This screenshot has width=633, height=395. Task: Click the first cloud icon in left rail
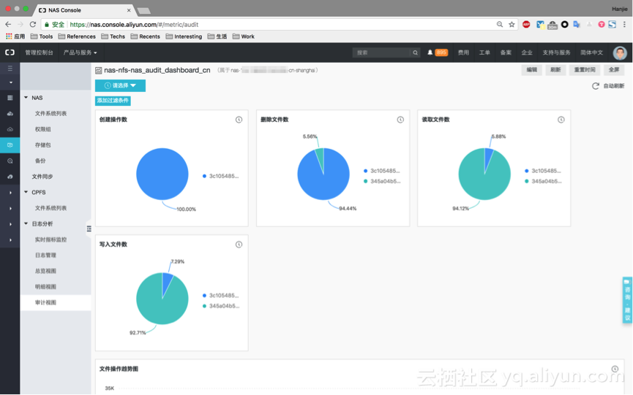tap(10, 114)
